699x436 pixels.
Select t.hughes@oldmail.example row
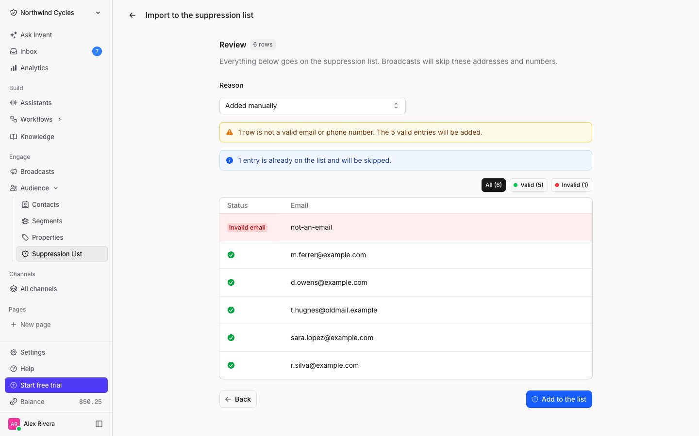pyautogui.click(x=406, y=310)
